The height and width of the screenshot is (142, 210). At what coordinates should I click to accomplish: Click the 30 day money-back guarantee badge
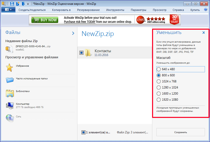(x=174, y=20)
